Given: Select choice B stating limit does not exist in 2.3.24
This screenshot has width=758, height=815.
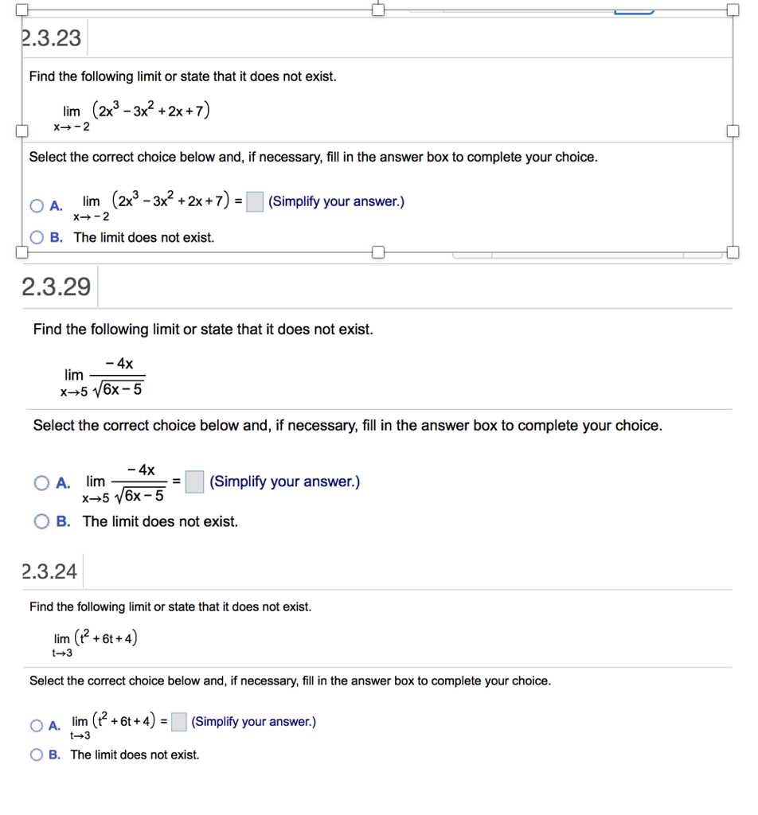Looking at the screenshot, I should coord(36,755).
